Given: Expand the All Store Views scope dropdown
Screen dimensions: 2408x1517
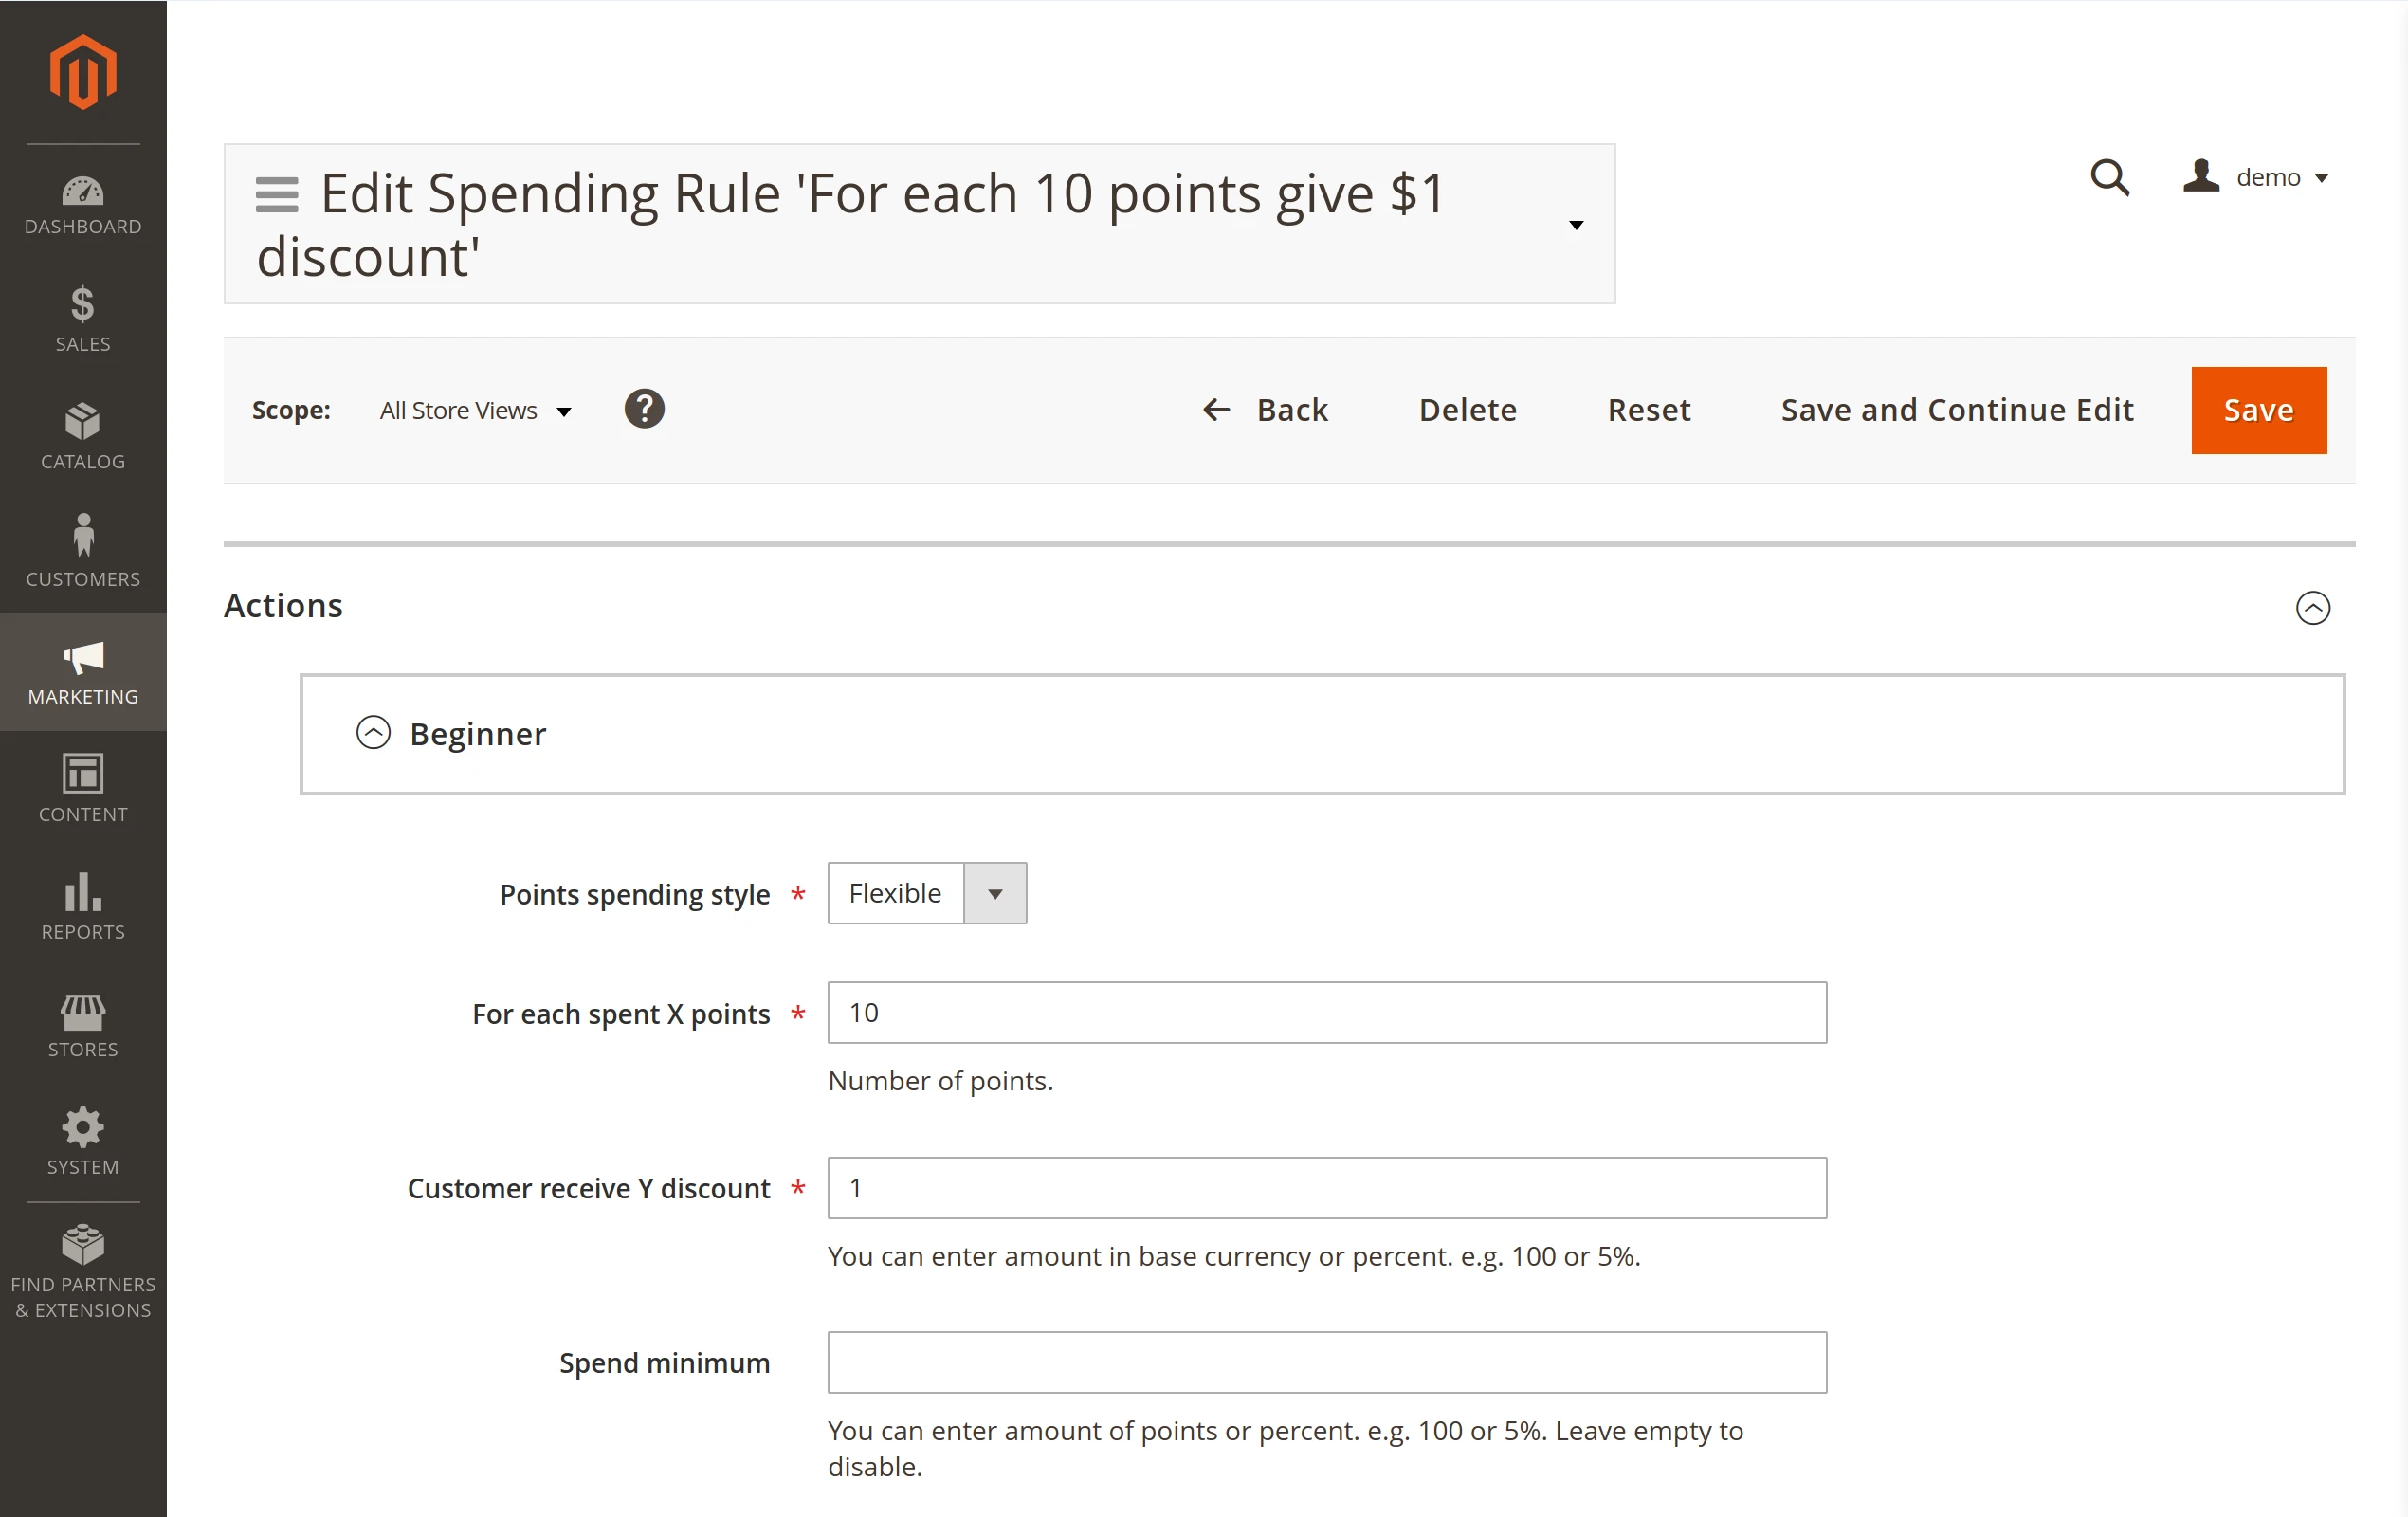Looking at the screenshot, I should (475, 410).
